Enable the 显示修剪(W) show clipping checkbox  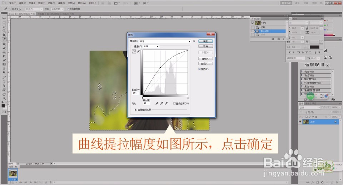[x=174, y=103]
